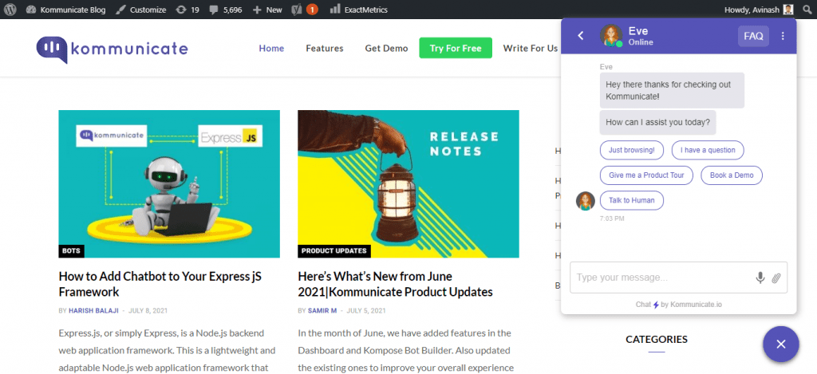Open Write For Us nav link
817x374 pixels.
coord(531,48)
